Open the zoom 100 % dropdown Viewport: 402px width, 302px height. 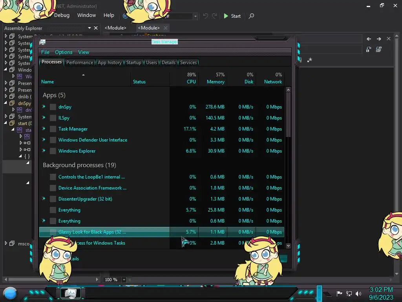(124, 280)
